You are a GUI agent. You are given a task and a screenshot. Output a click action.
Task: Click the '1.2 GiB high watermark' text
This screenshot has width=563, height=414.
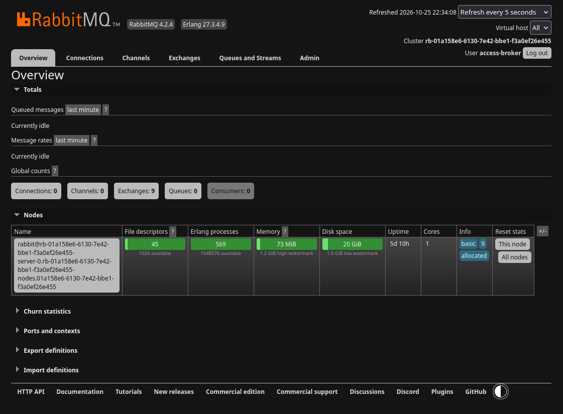(287, 253)
